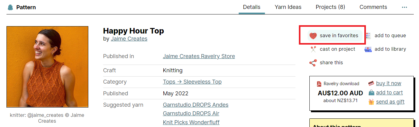The width and height of the screenshot is (419, 127).
Task: Select the Details tab
Action: (251, 7)
